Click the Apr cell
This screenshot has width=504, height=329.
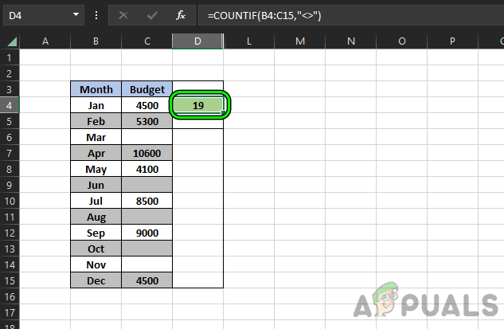[x=96, y=153]
